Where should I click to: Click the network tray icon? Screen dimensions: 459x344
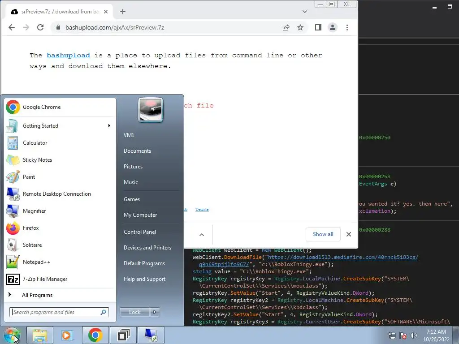pyautogui.click(x=392, y=336)
